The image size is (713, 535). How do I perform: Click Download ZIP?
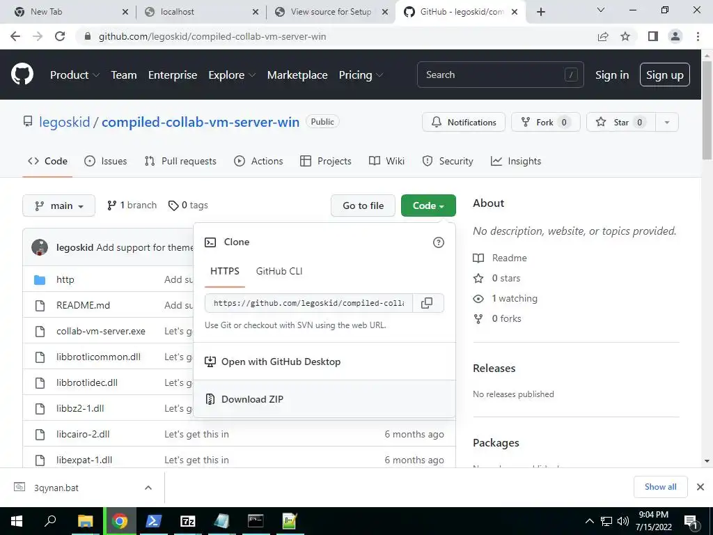tap(324, 399)
